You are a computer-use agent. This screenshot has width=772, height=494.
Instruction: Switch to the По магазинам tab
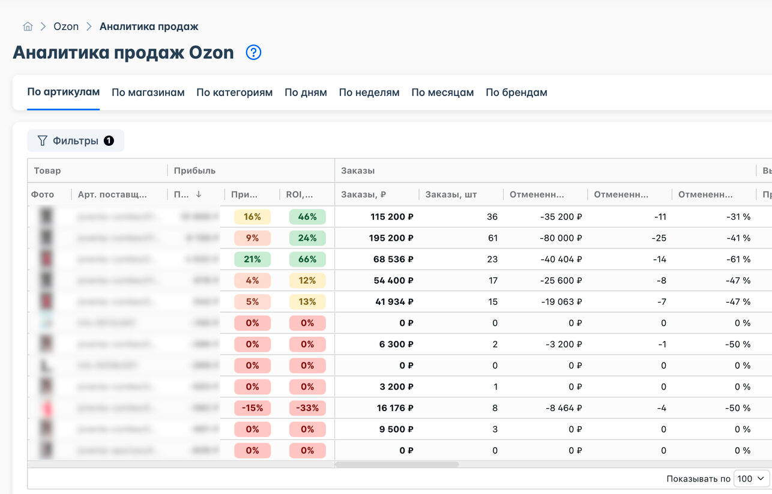[148, 92]
